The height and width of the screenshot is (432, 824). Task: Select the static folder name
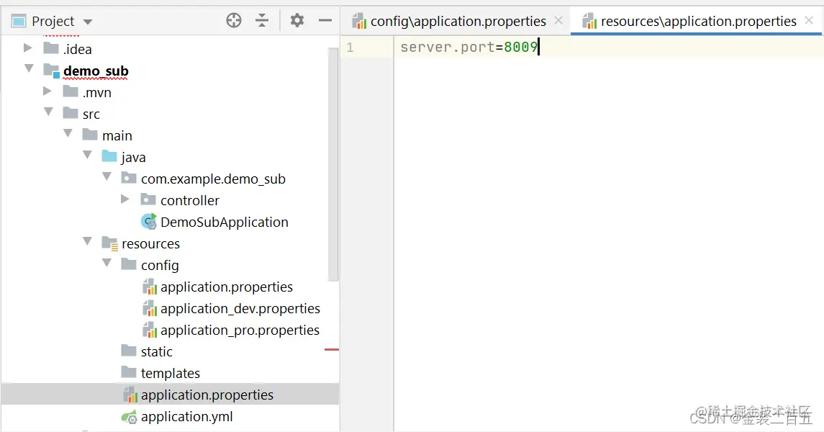[157, 351]
